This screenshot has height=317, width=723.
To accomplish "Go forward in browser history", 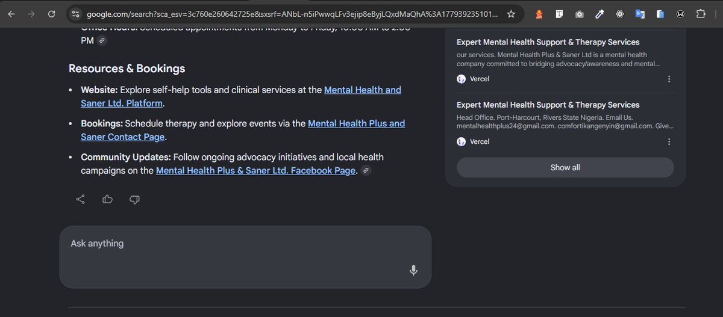I will 31,14.
